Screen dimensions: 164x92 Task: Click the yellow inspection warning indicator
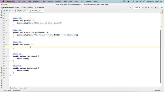coord(161,13)
